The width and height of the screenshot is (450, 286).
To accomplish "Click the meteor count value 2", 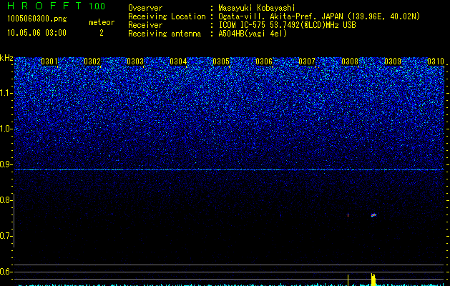I will (x=102, y=33).
